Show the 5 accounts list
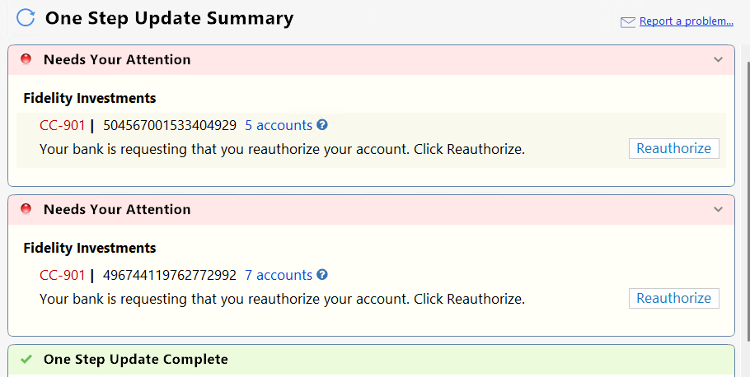 (279, 125)
